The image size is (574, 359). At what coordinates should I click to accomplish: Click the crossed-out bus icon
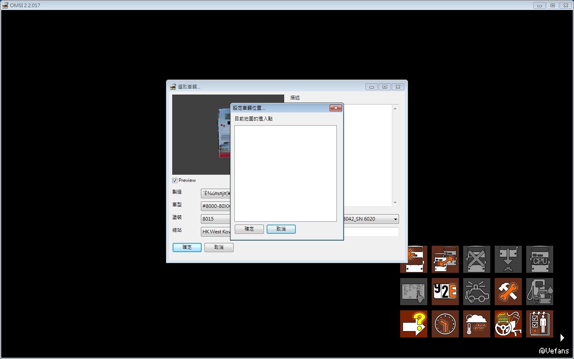[477, 259]
